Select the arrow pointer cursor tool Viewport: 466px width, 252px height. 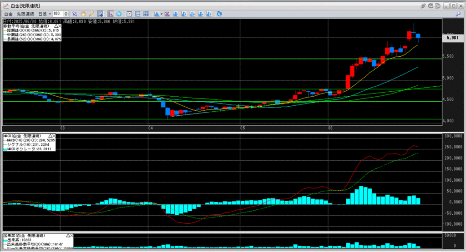75,14
